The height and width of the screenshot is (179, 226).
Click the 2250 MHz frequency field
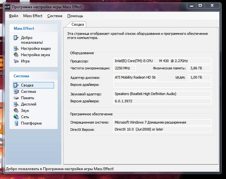pos(125,68)
